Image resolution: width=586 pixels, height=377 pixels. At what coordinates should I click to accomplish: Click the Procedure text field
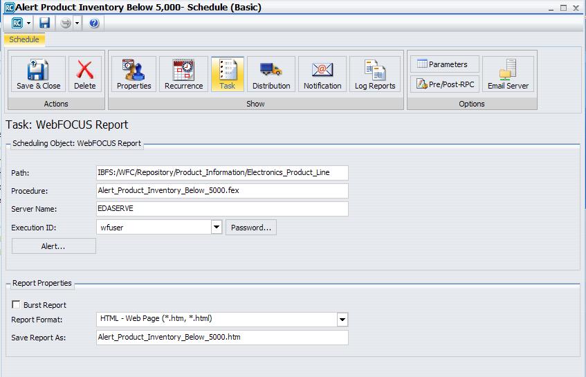click(x=222, y=190)
